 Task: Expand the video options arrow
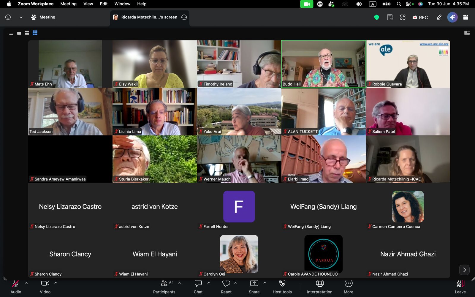point(56,283)
